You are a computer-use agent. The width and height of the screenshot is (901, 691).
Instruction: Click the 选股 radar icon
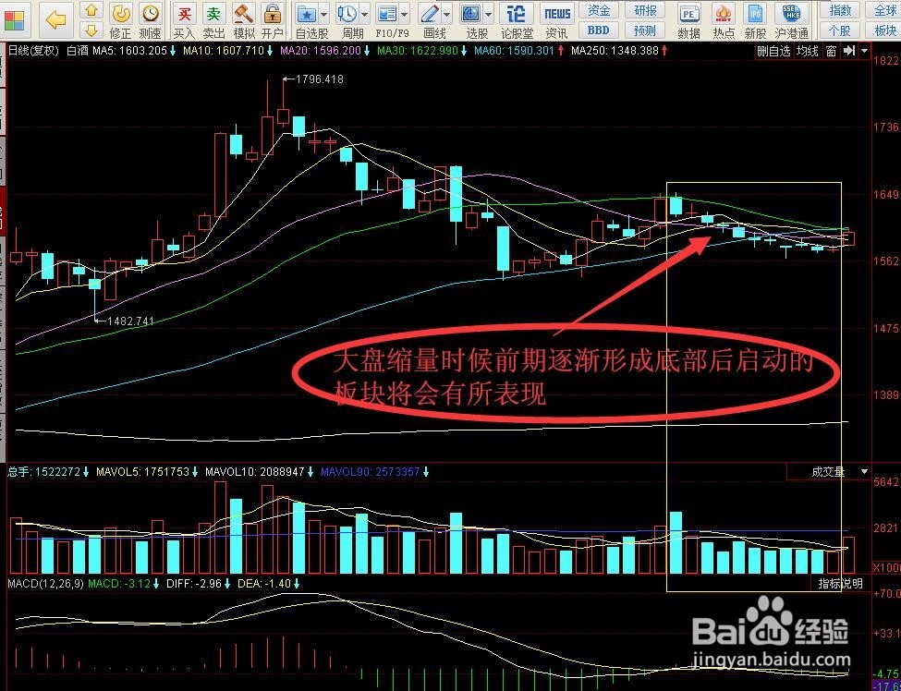[x=471, y=13]
